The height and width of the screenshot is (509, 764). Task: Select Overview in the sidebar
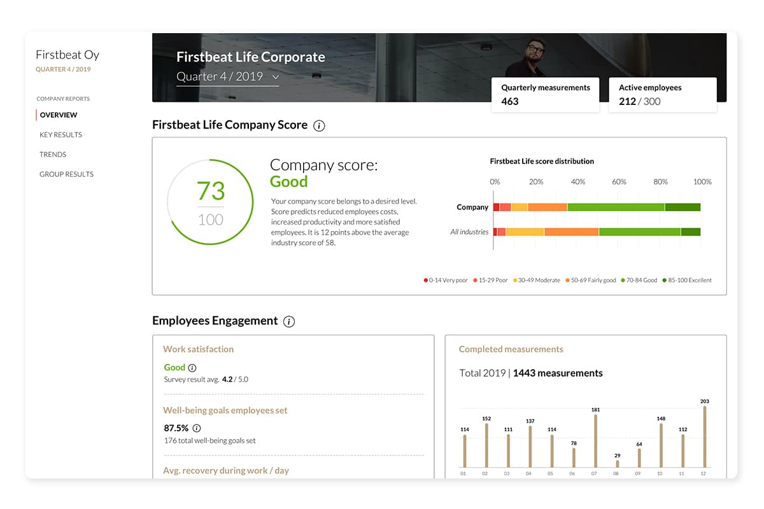59,115
